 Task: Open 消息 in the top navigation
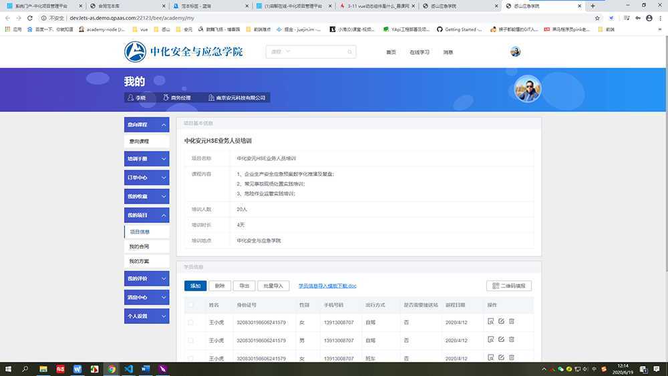(x=448, y=52)
